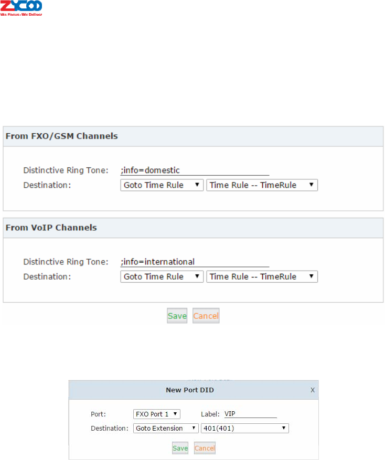Cancel the inbound channel settings changes

click(206, 316)
